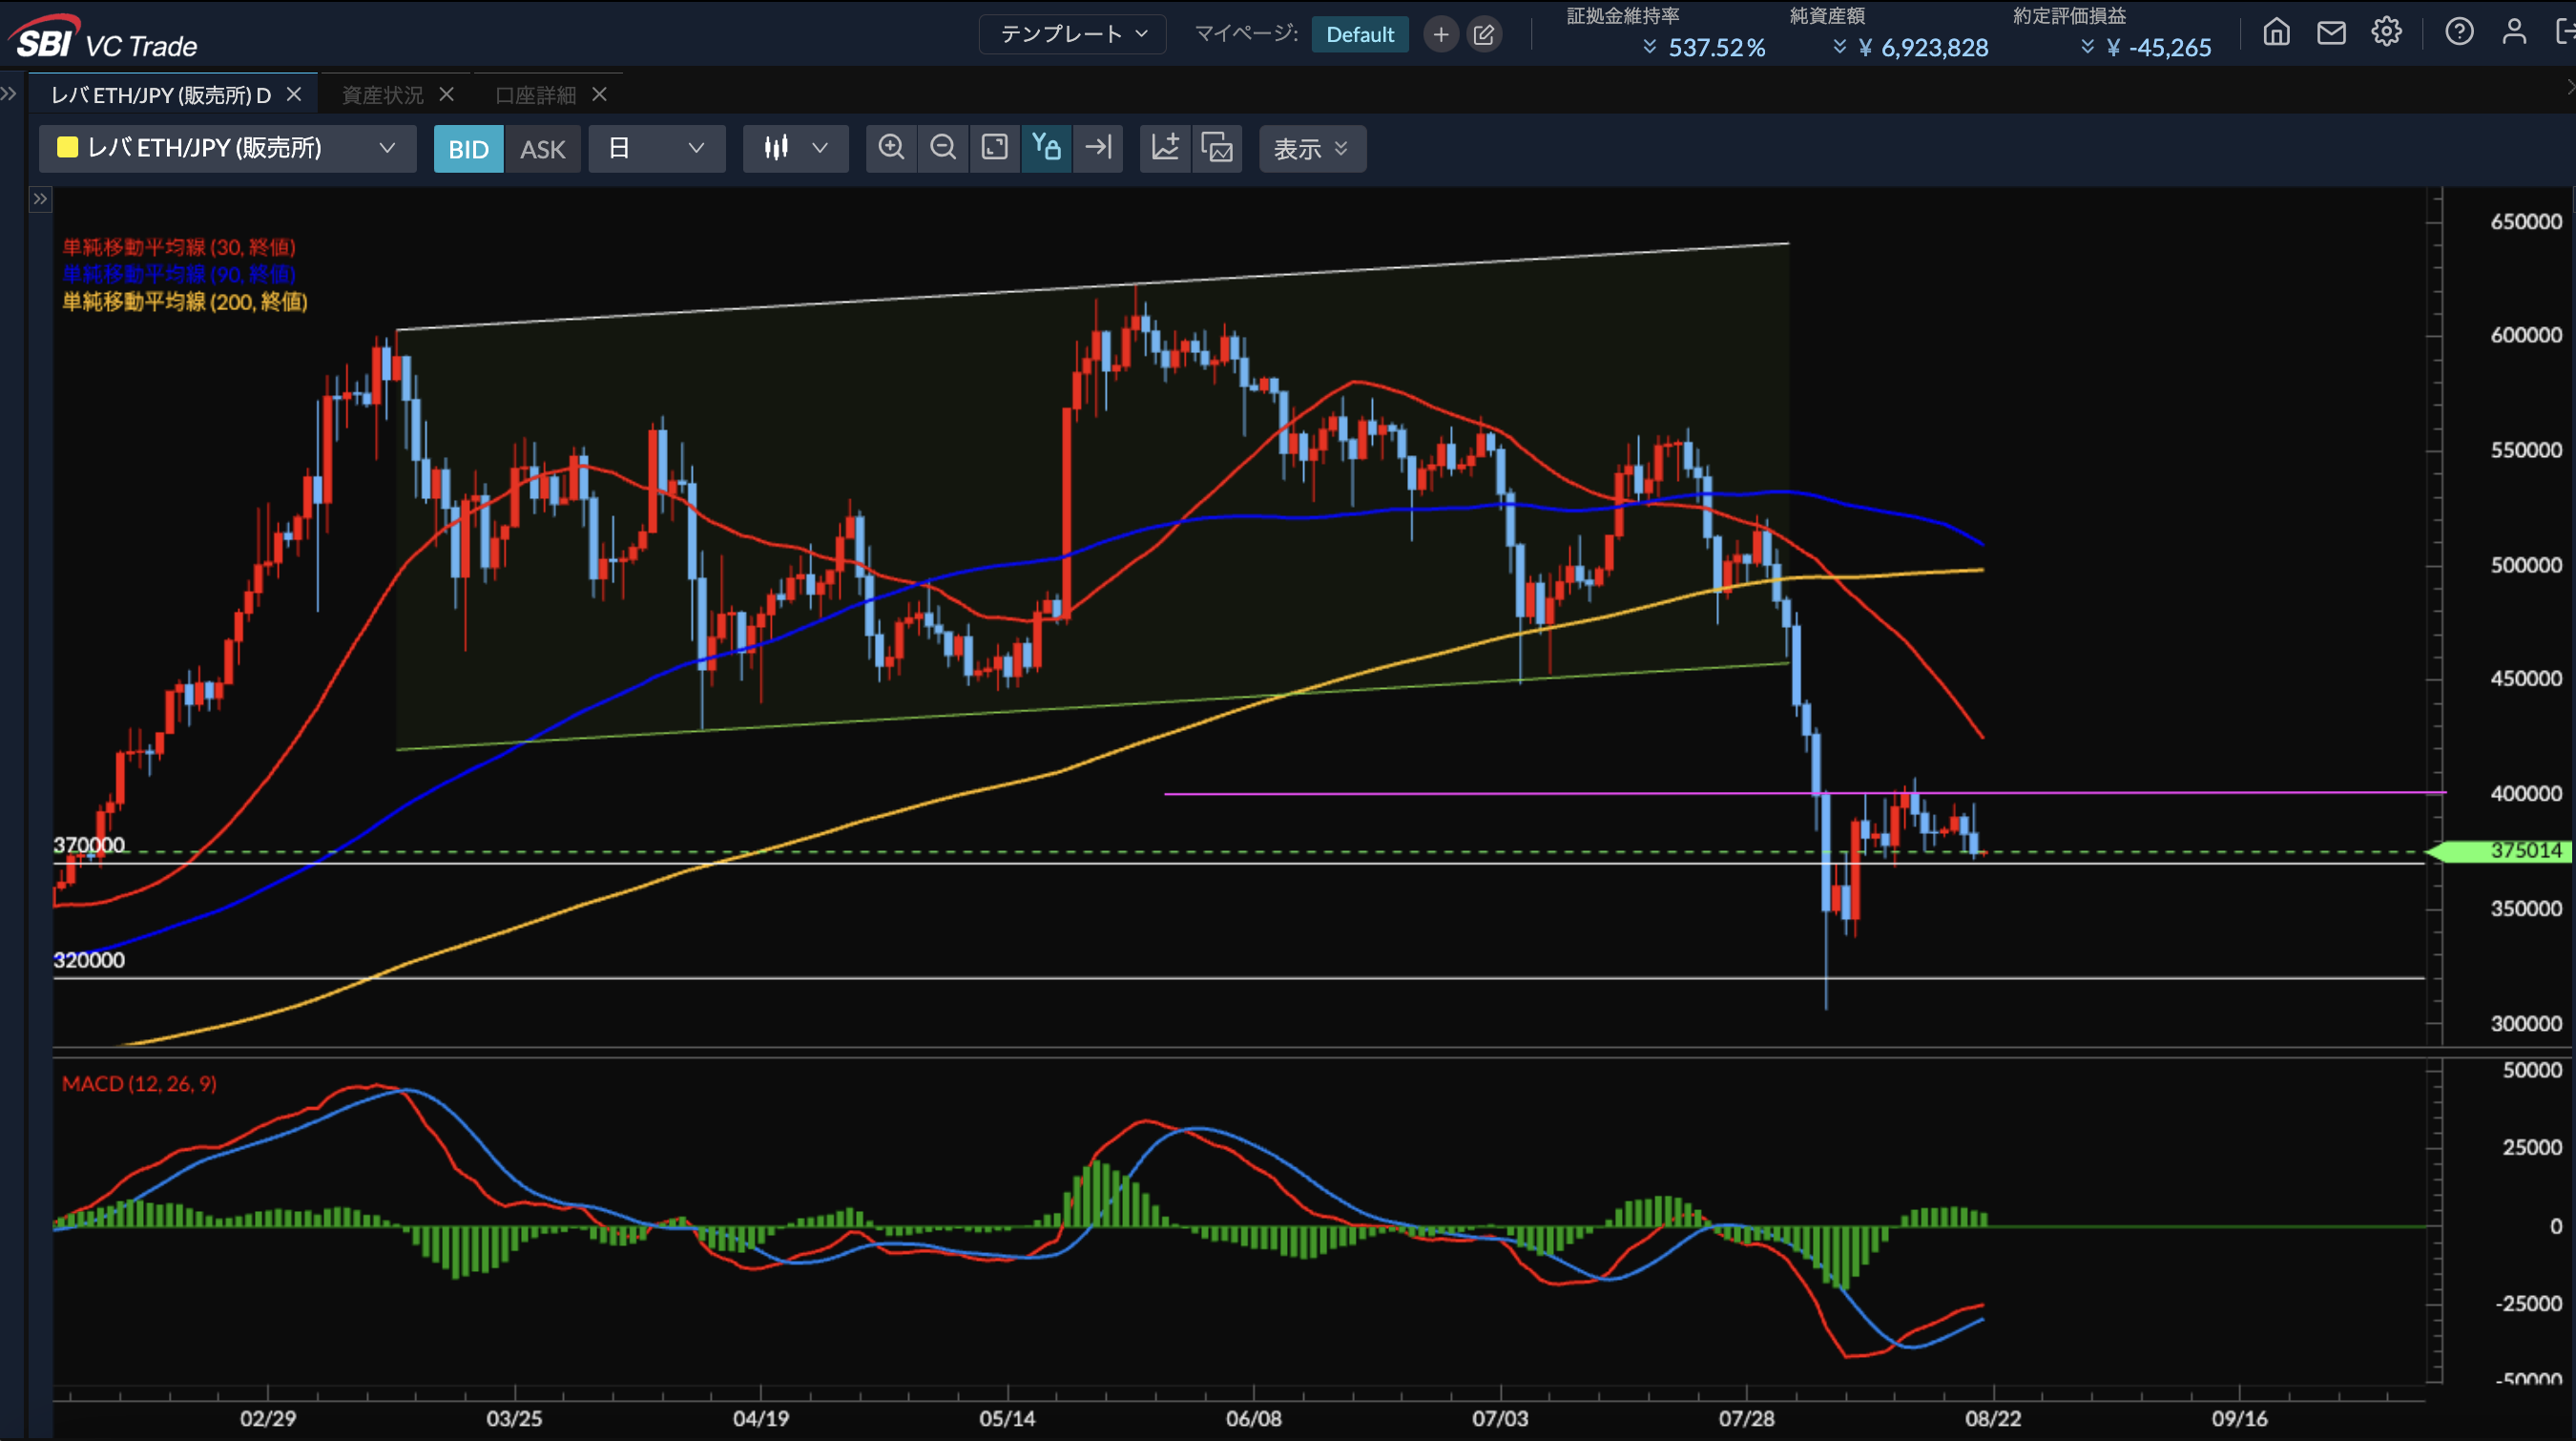Click the 400000 price axis label
This screenshot has width=2576, height=1441.
pos(2526,793)
